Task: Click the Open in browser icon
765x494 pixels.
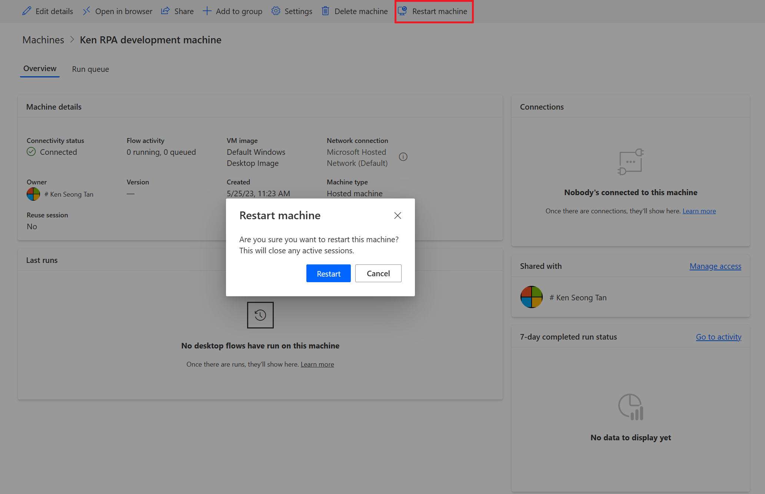Action: pyautogui.click(x=86, y=11)
